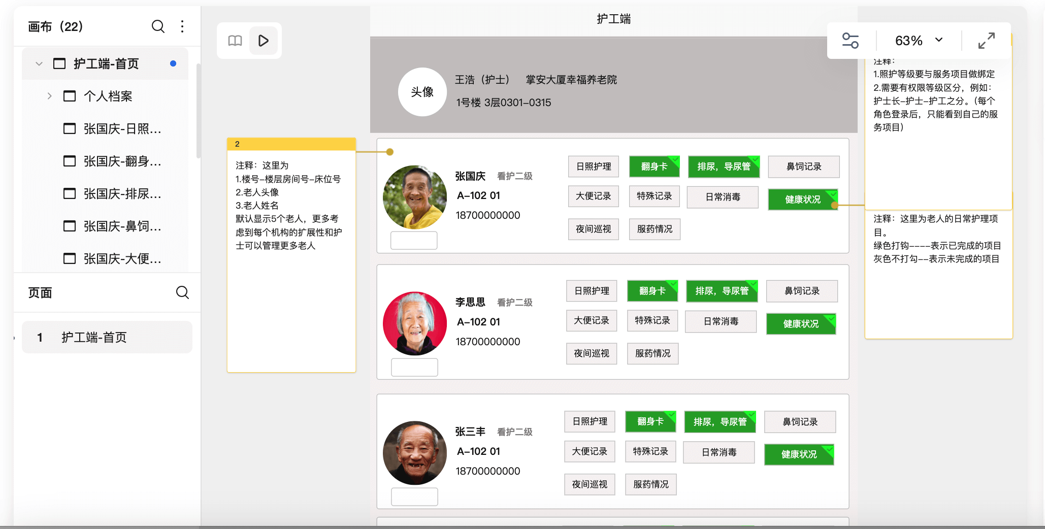Click 夜间巡视 button for 张三丰

[590, 484]
